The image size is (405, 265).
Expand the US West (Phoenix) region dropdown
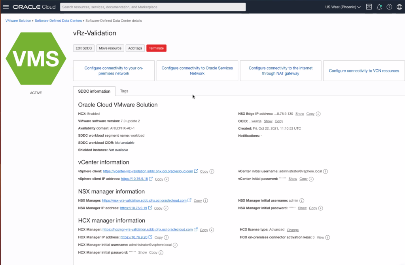coord(343,7)
